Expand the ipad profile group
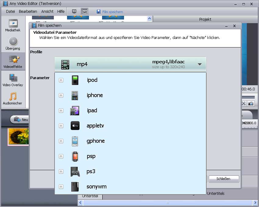The height and width of the screenshot is (207, 259). point(61,111)
